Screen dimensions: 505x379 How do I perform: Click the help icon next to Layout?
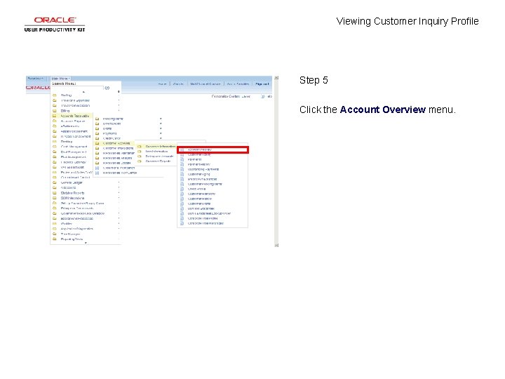point(263,96)
